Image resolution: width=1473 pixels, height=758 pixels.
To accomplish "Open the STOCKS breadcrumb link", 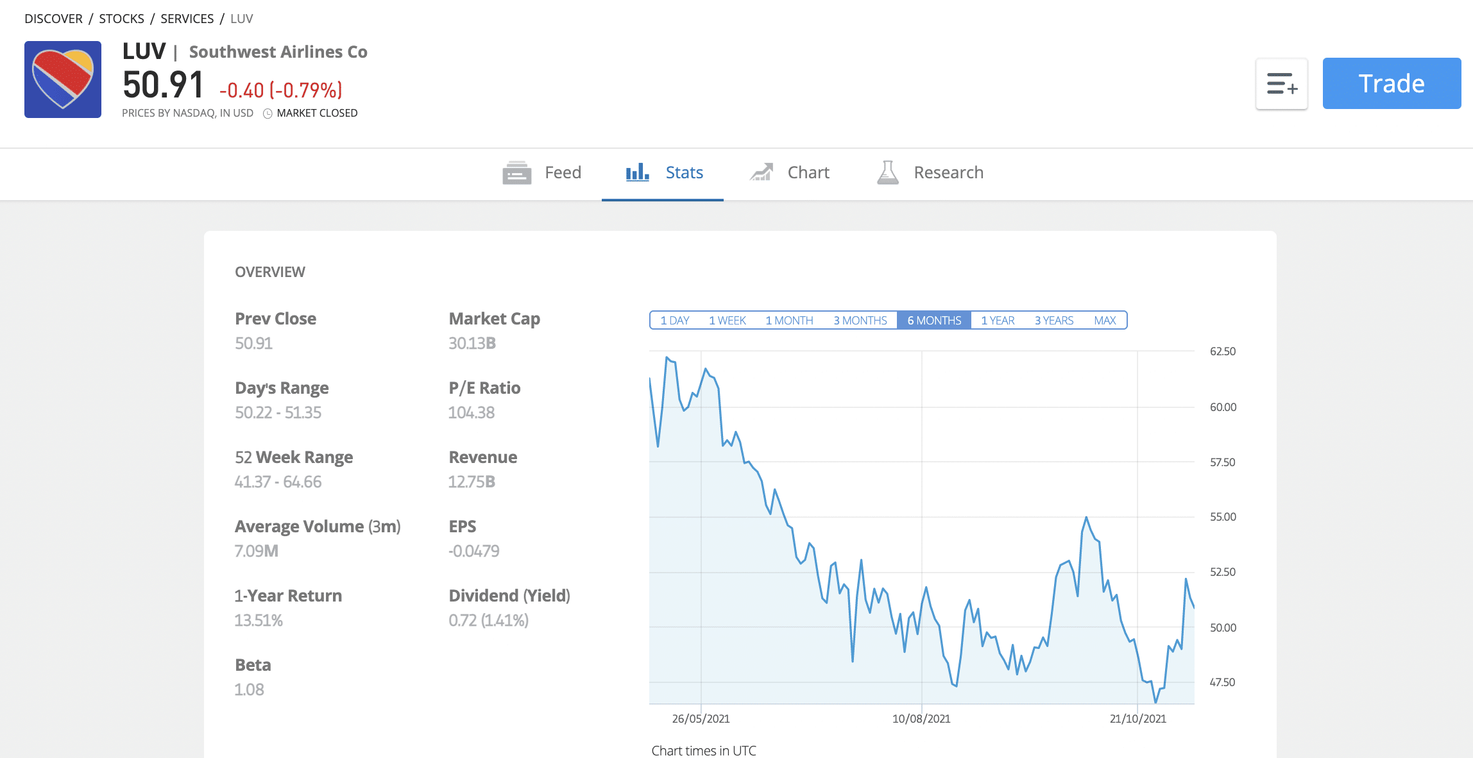I will 121,19.
